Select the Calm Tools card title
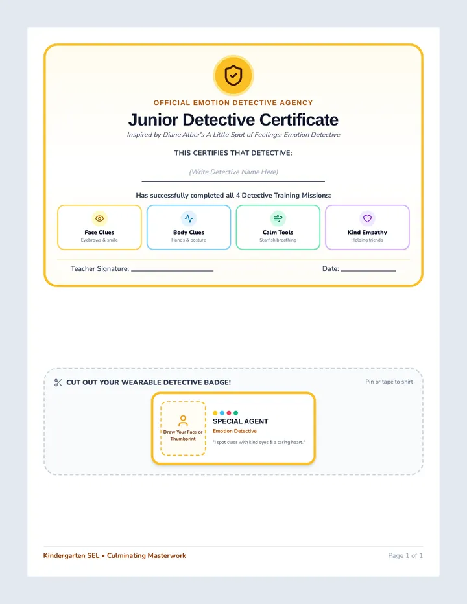The width and height of the screenshot is (467, 604). tap(278, 232)
